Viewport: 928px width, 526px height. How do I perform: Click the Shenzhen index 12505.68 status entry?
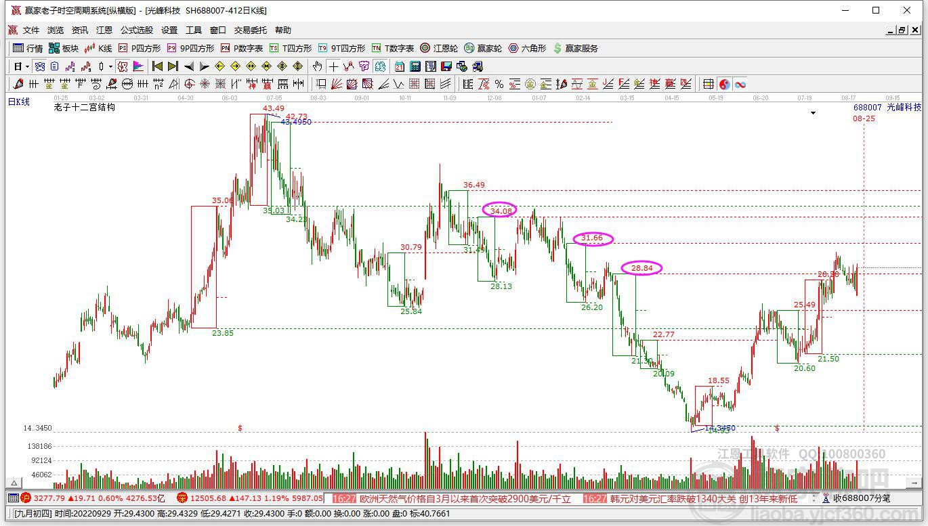(249, 498)
